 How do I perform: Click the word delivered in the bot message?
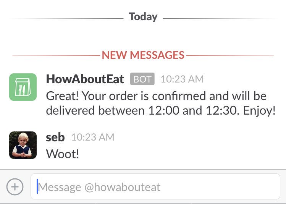click(70, 111)
